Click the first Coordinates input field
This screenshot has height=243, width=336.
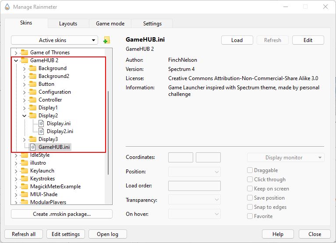[180, 158]
